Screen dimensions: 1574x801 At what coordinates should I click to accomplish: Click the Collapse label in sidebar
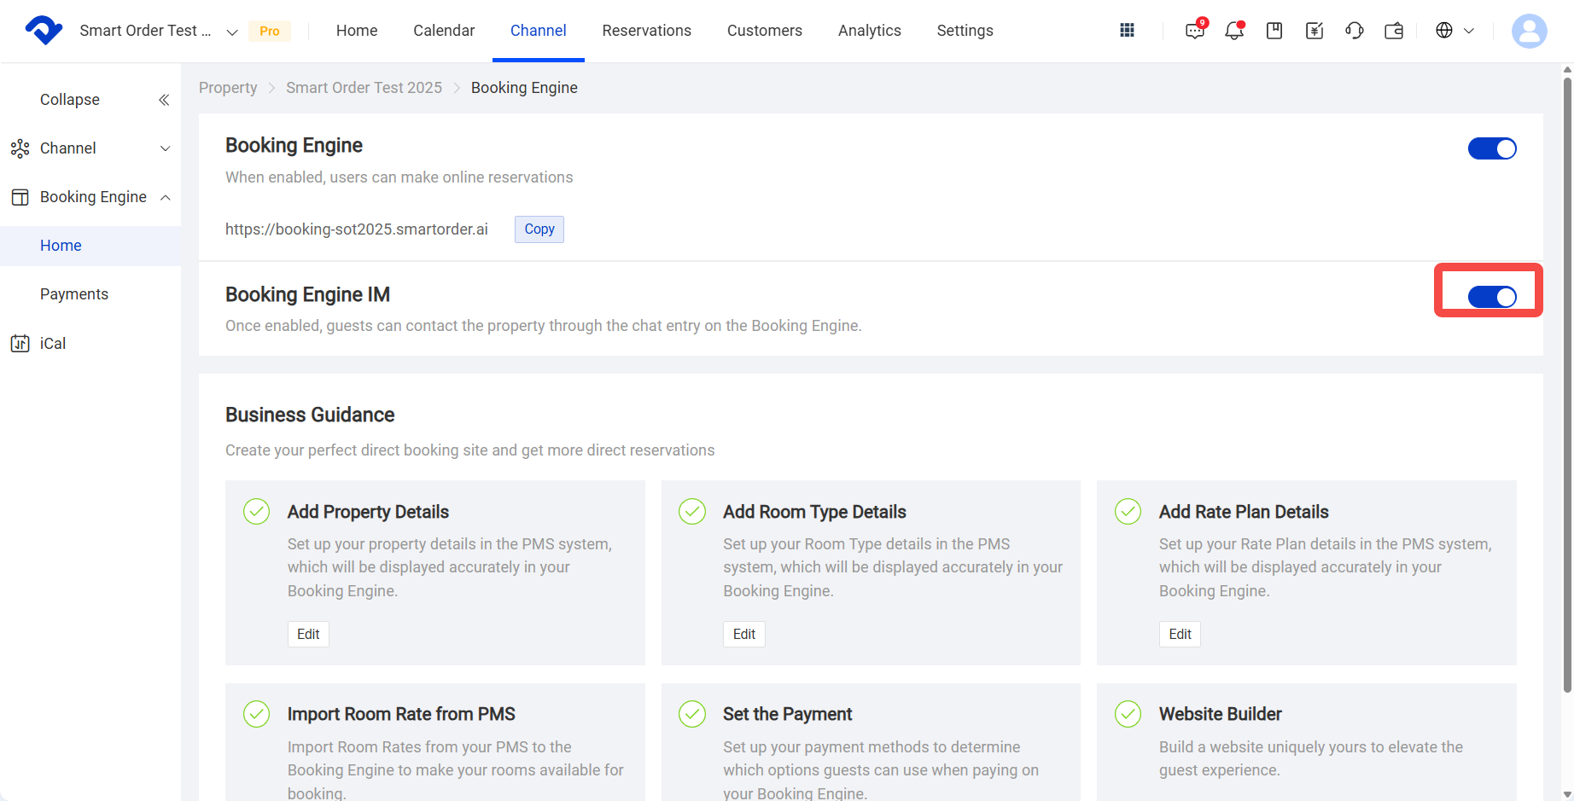(x=70, y=100)
